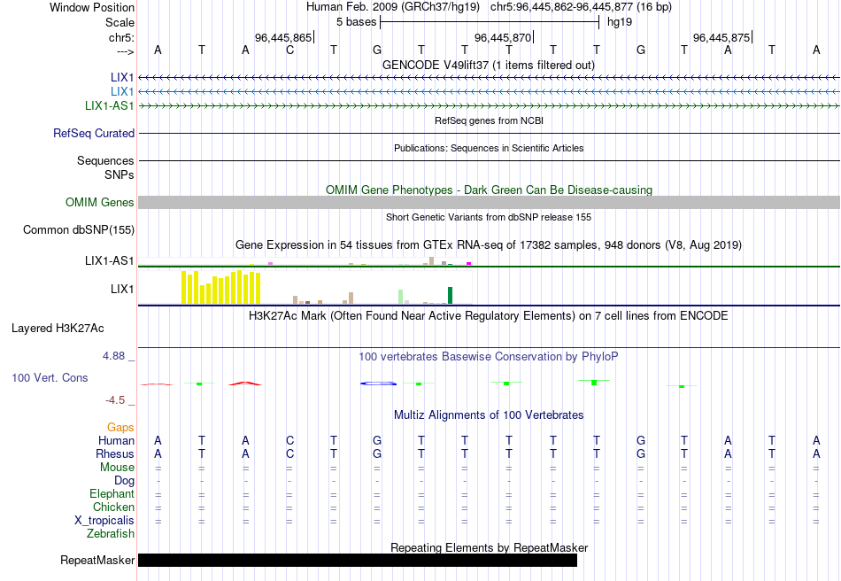Screen dimensions: 841x581
Task: Click the Repeating Elements by RepeatMasker title
Action: click(490, 547)
